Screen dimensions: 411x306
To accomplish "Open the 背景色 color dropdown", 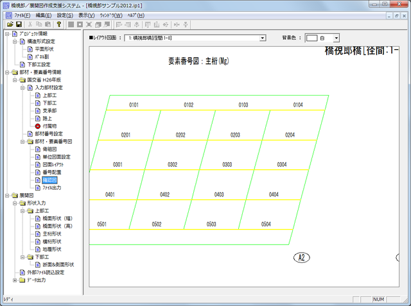I will [x=336, y=38].
